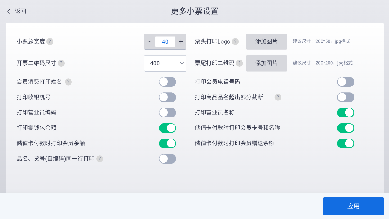Disable 打印零钱包余额 toggle
The image size is (389, 219).
[167, 128]
